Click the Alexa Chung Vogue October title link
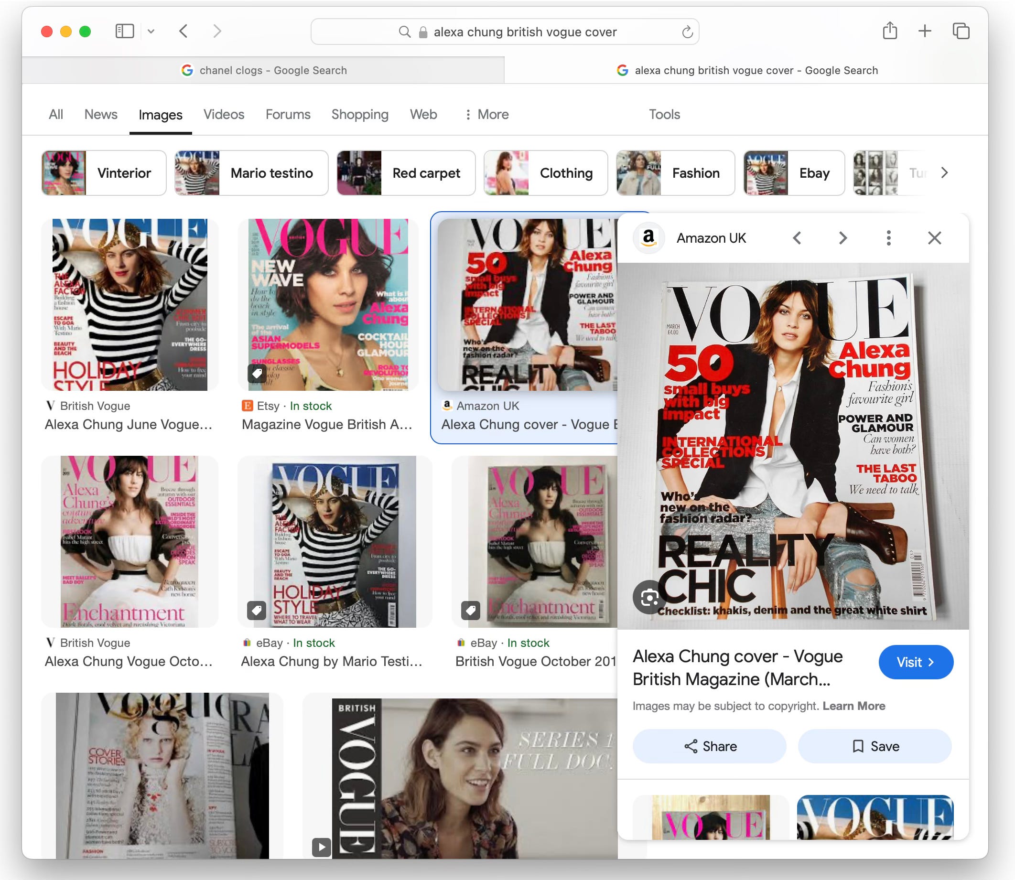The height and width of the screenshot is (880, 1015). pyautogui.click(x=129, y=661)
